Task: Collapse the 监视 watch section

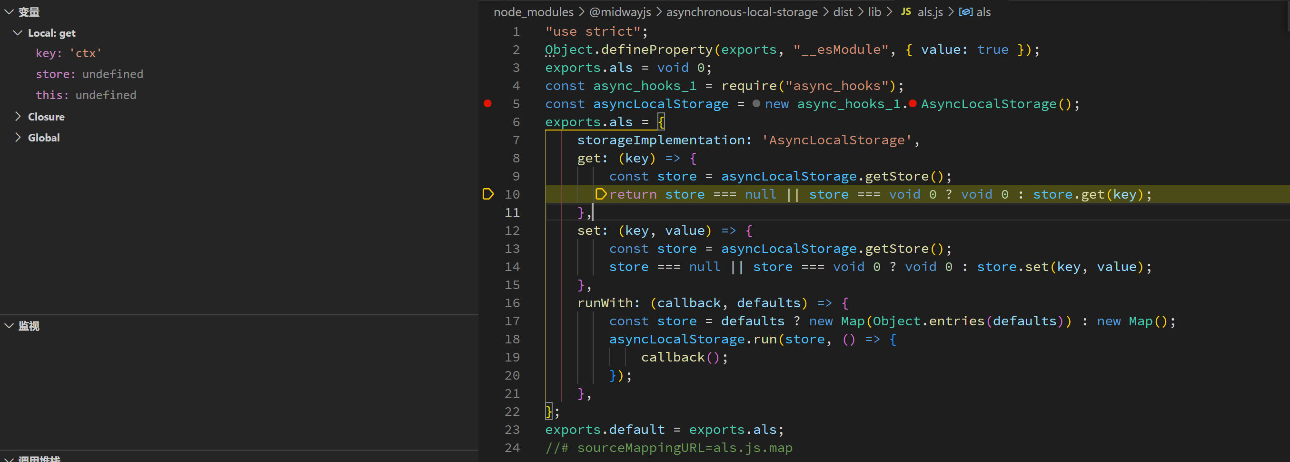Action: coord(9,326)
